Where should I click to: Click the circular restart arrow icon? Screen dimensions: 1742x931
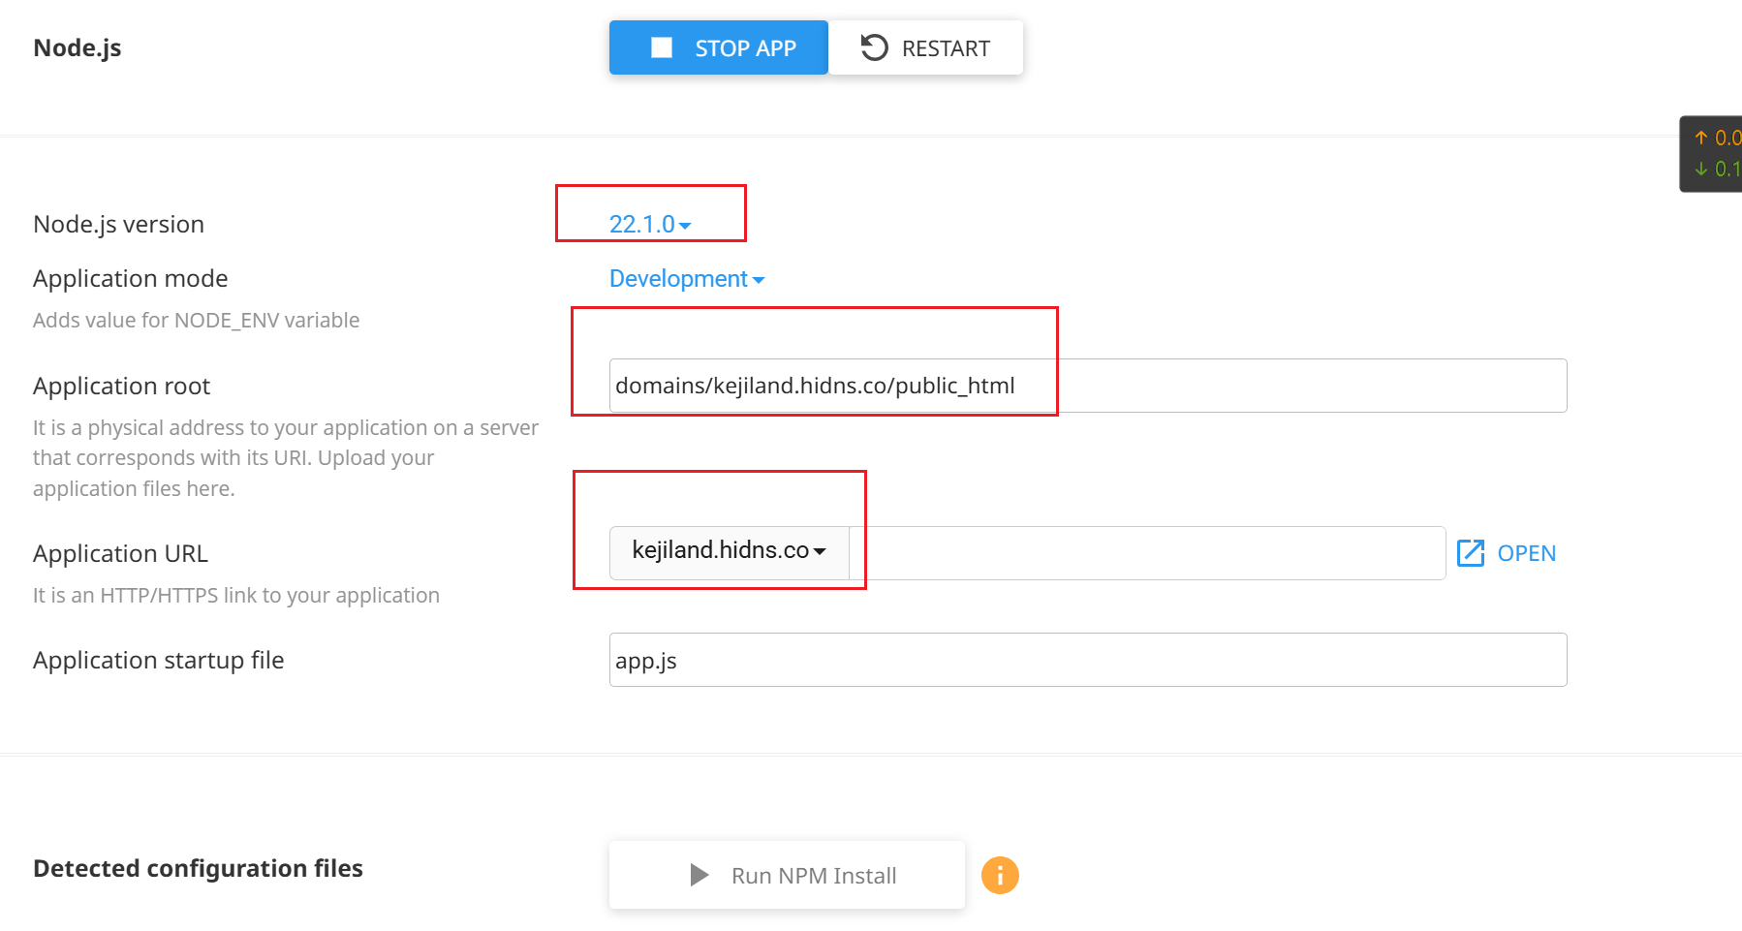[874, 47]
